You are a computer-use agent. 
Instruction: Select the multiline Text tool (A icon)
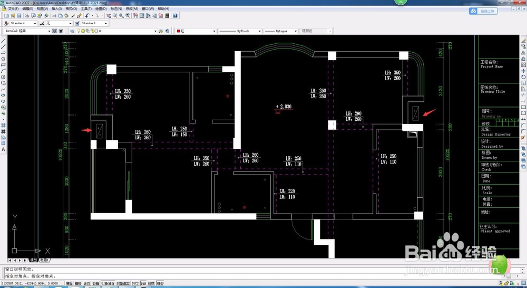(4, 149)
